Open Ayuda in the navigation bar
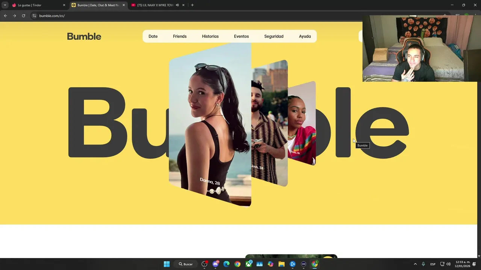The height and width of the screenshot is (270, 481). pyautogui.click(x=305, y=36)
